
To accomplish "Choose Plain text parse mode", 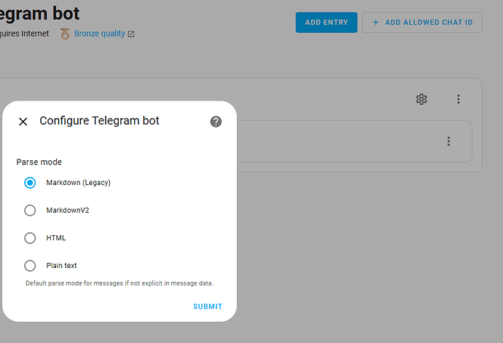I will (30, 265).
